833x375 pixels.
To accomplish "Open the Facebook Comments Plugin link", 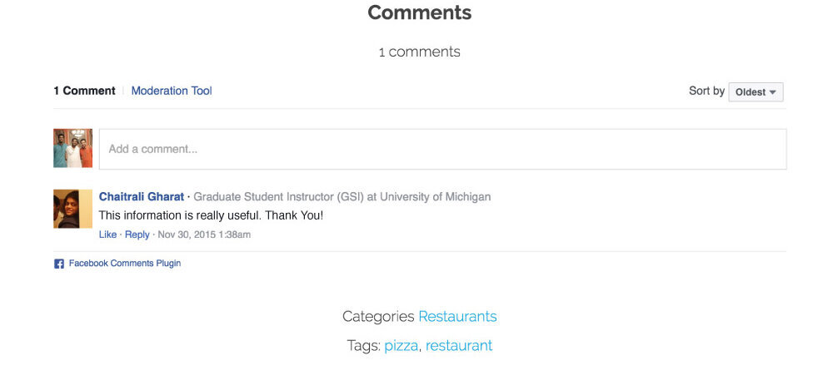I will point(125,263).
